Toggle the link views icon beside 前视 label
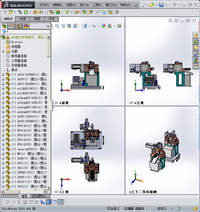Viewport: 200px width, 212px height. click(x=56, y=103)
